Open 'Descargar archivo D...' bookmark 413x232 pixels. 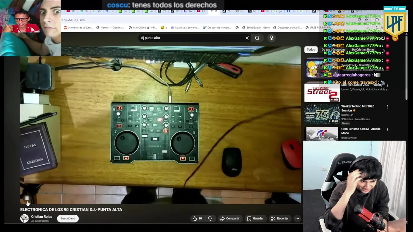(x=287, y=28)
